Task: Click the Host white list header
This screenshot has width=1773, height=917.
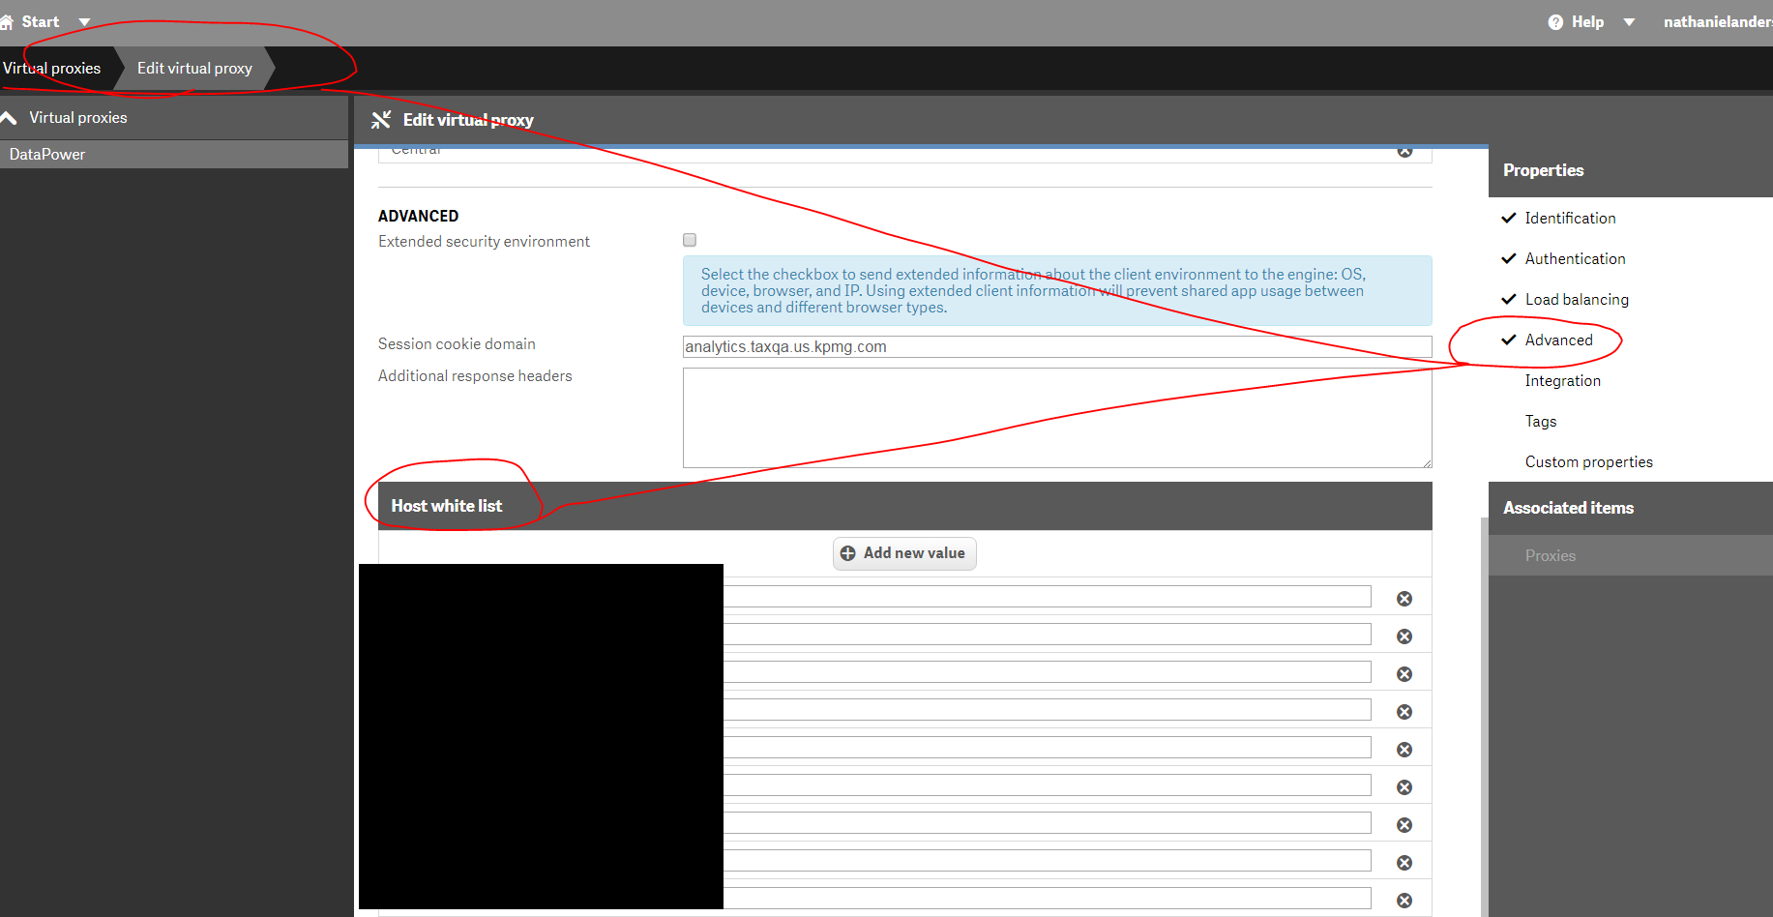Action: coord(904,506)
